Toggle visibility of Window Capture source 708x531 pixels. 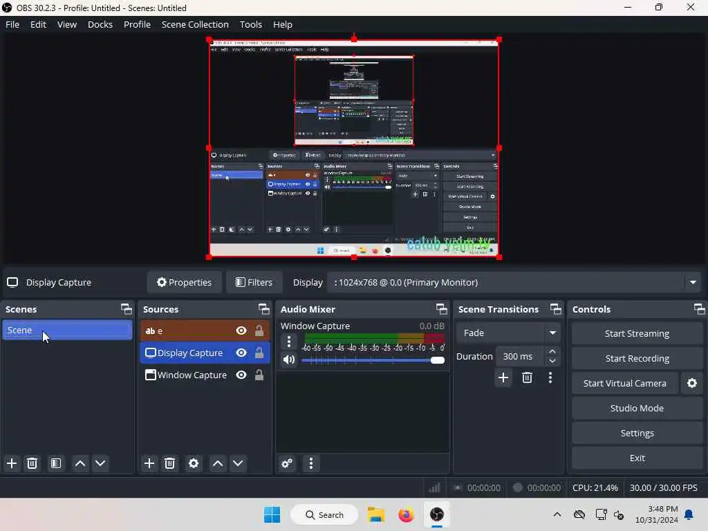pos(241,375)
